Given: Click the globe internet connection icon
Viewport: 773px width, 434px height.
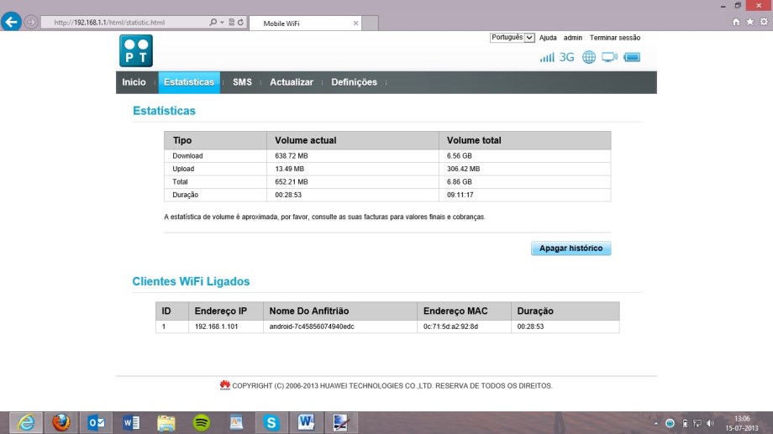Looking at the screenshot, I should pyautogui.click(x=589, y=57).
